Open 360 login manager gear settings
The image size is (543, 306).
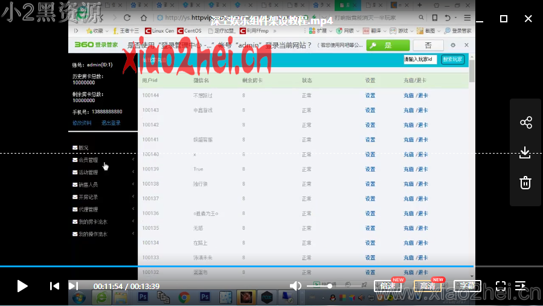(x=453, y=45)
